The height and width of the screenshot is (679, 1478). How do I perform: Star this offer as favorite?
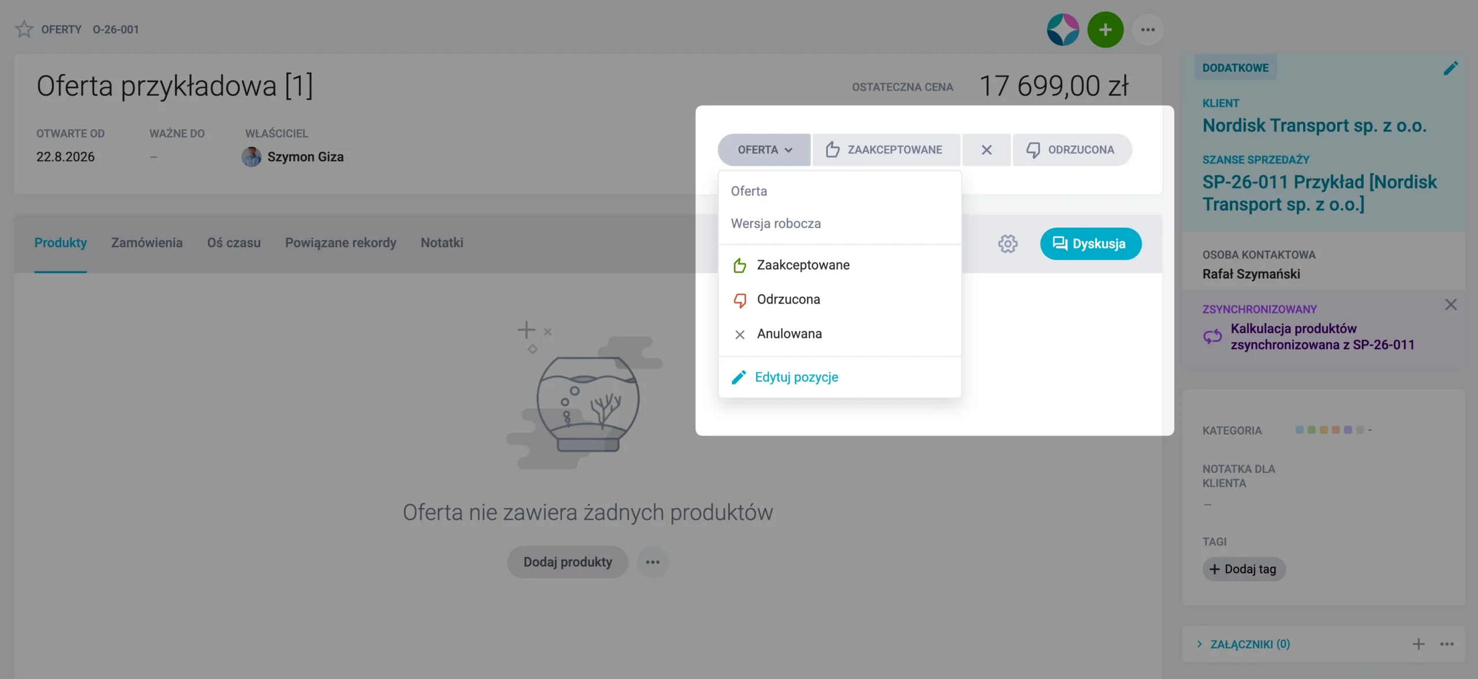click(x=24, y=29)
